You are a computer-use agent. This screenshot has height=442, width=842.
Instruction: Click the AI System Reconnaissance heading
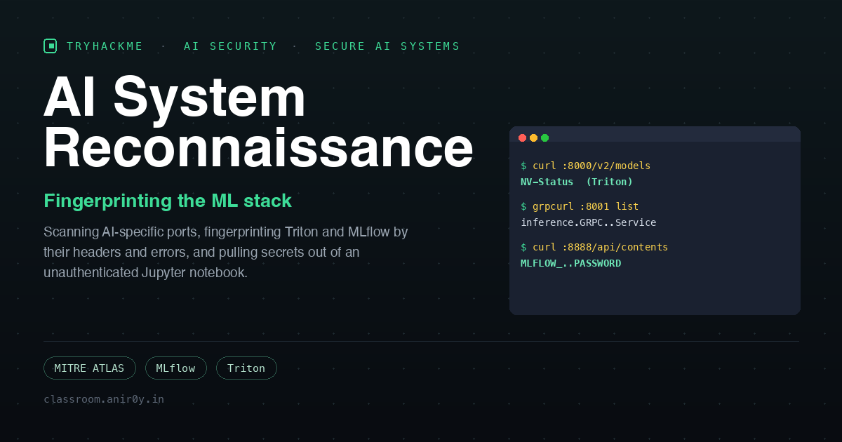point(258,122)
